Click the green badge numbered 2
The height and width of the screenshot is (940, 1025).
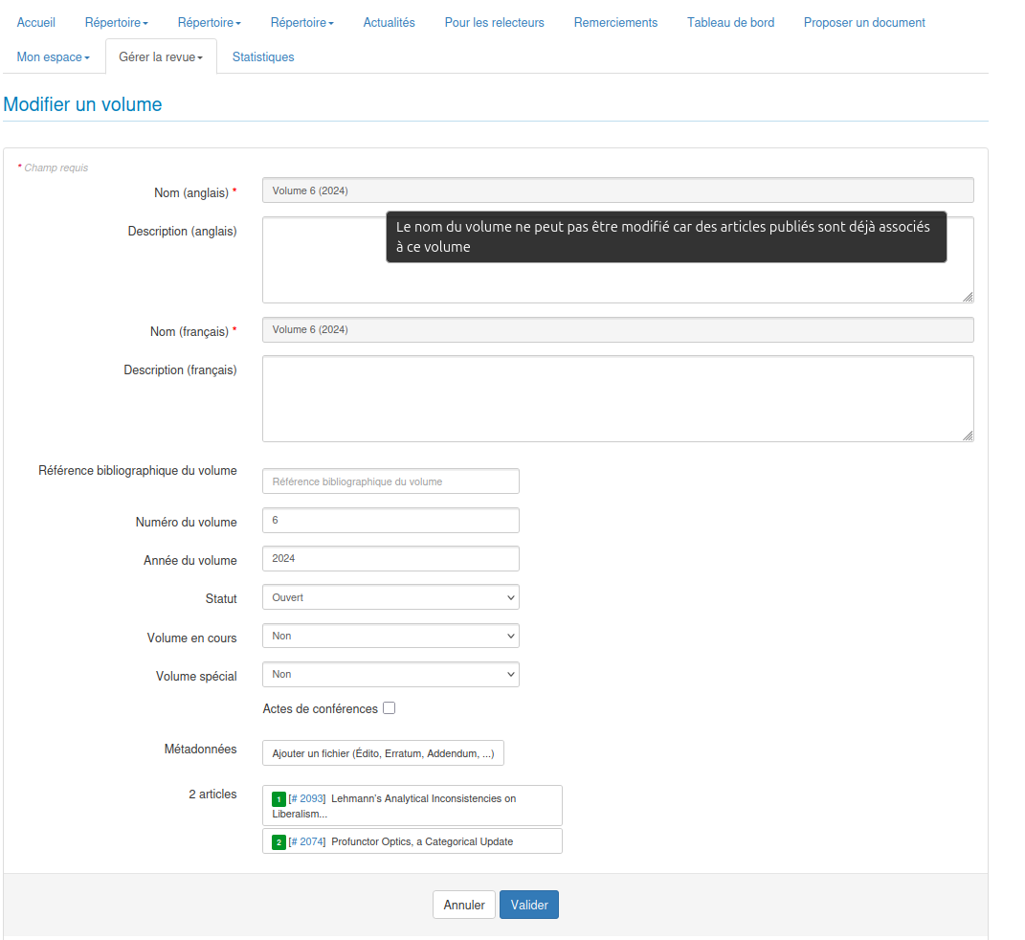coord(279,842)
